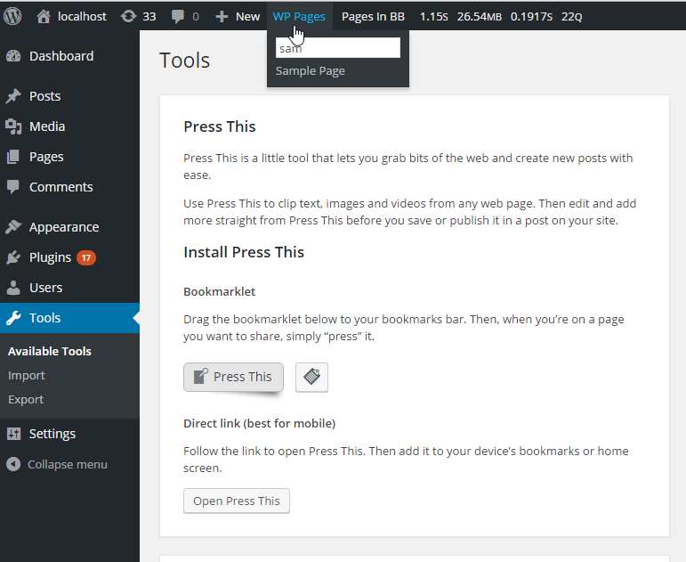Screen dimensions: 686x562
Task: Open Pages In BB admin bar menu
Action: tap(373, 17)
